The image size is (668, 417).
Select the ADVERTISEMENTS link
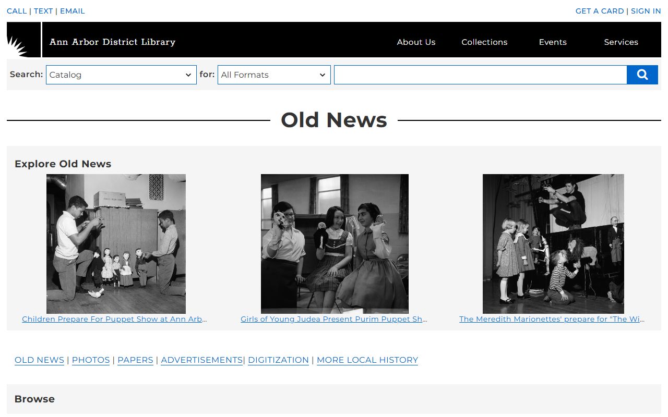pos(202,360)
